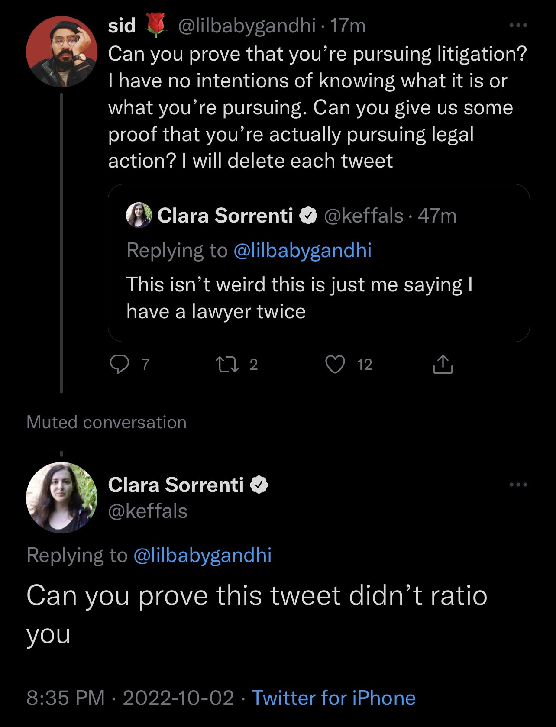Open the quoted lawyer tweet text
The image size is (556, 727).
pos(299,298)
